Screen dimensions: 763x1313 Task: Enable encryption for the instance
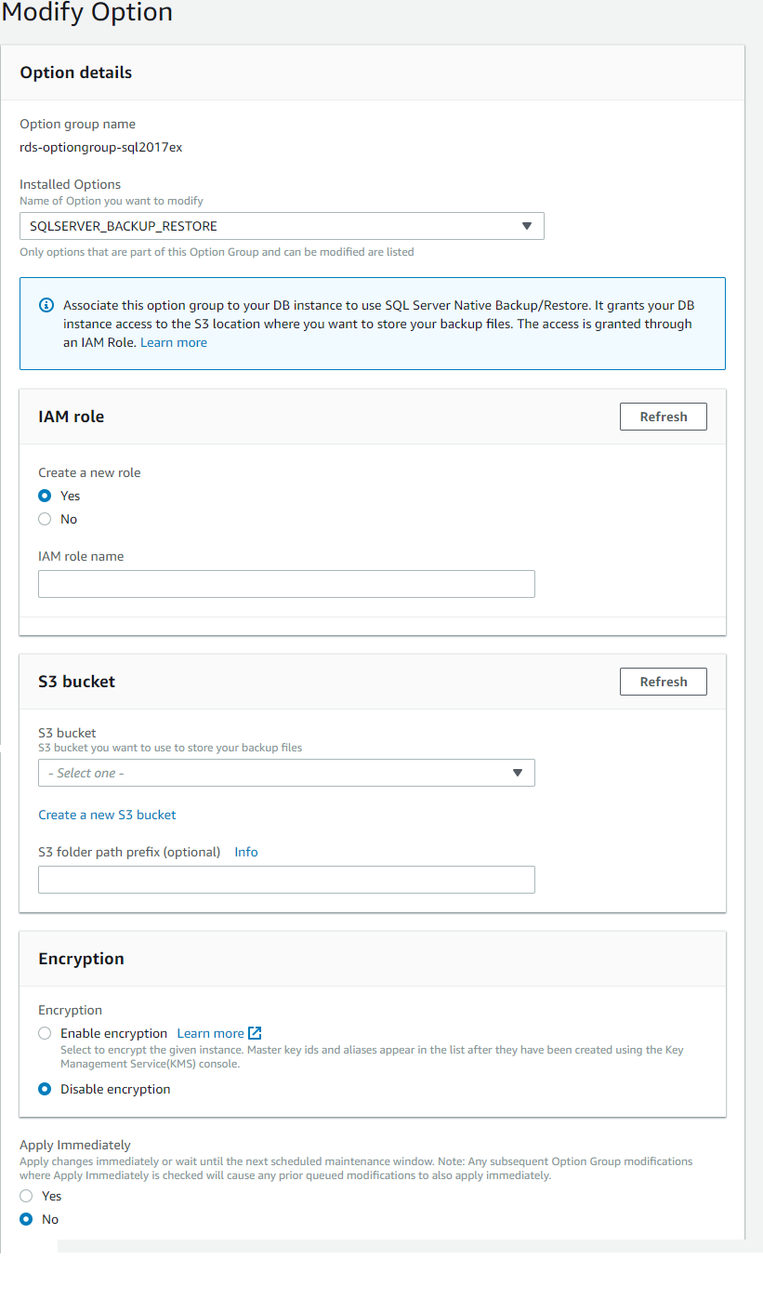pyautogui.click(x=44, y=1032)
